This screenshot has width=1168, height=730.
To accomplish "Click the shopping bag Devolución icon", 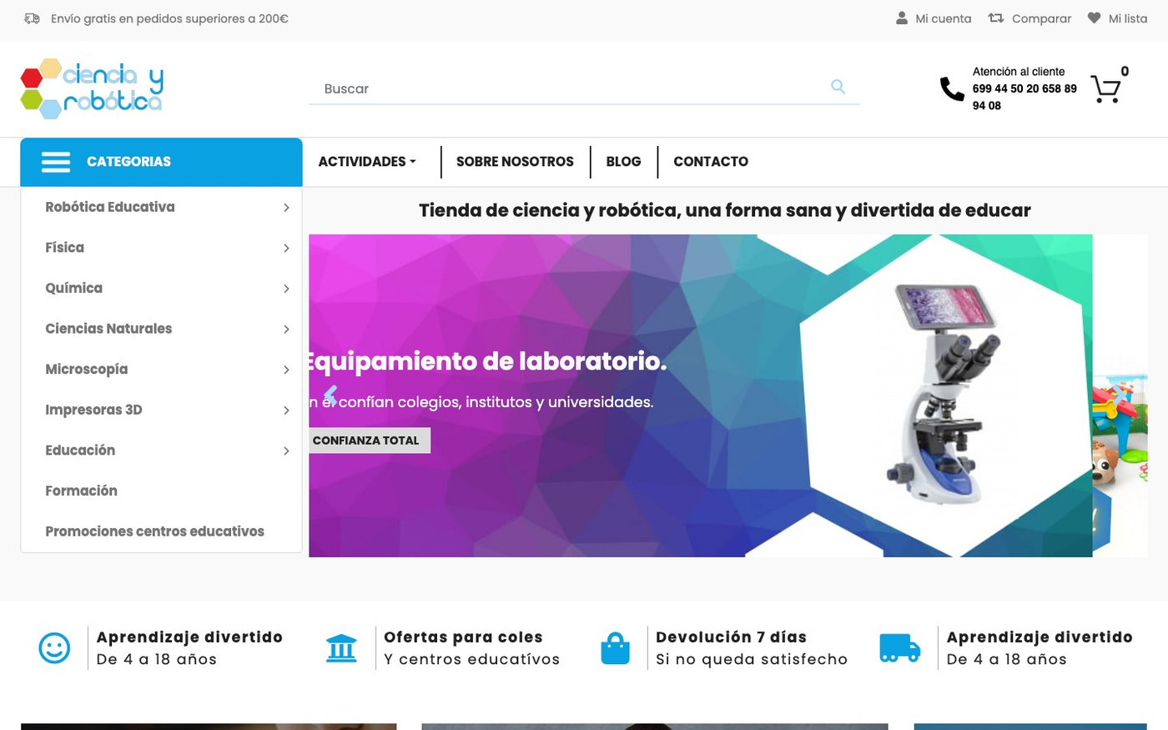I will 616,647.
